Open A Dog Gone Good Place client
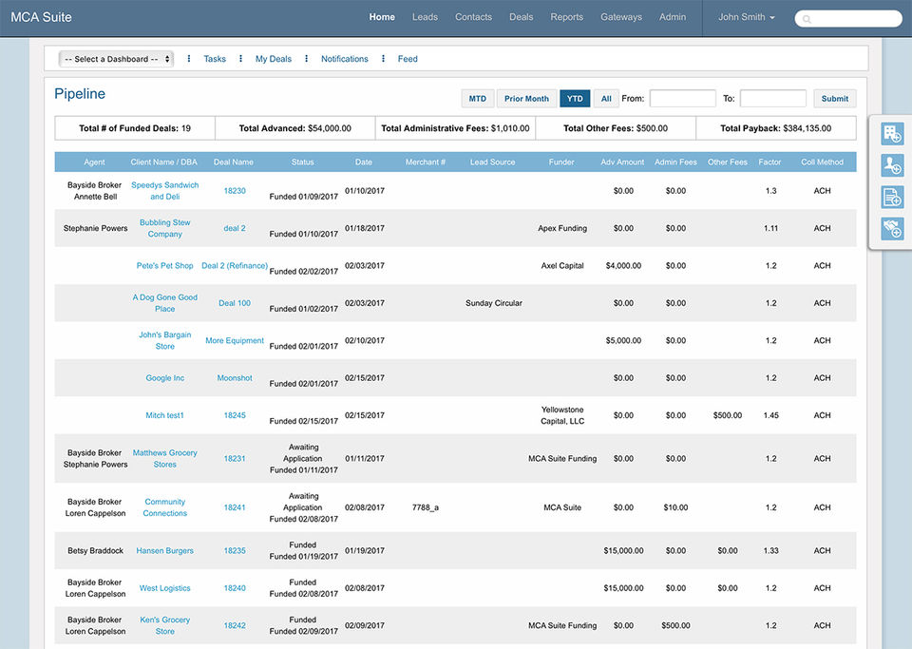 (164, 303)
